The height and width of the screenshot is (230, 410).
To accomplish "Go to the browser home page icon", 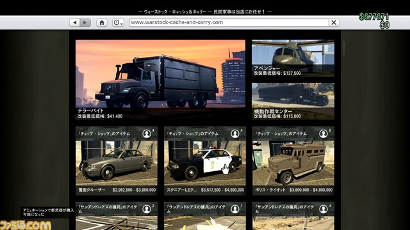I will pyautogui.click(x=102, y=23).
